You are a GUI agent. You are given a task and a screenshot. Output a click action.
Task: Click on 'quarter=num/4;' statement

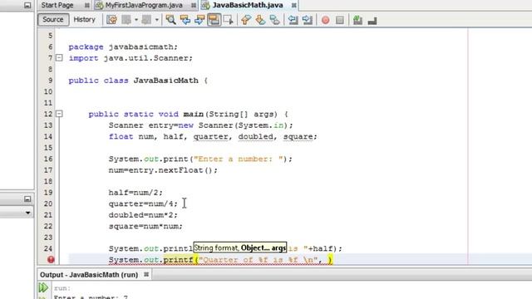coord(143,203)
